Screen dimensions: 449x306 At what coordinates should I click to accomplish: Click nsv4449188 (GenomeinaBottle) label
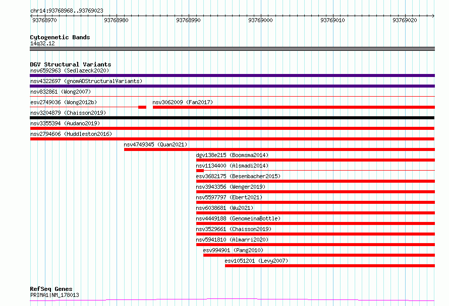238,218
